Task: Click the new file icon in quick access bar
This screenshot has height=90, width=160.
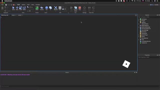Action: (6, 5)
